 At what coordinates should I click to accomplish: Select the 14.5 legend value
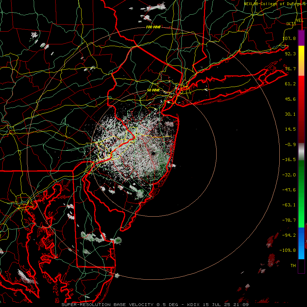[290, 129]
